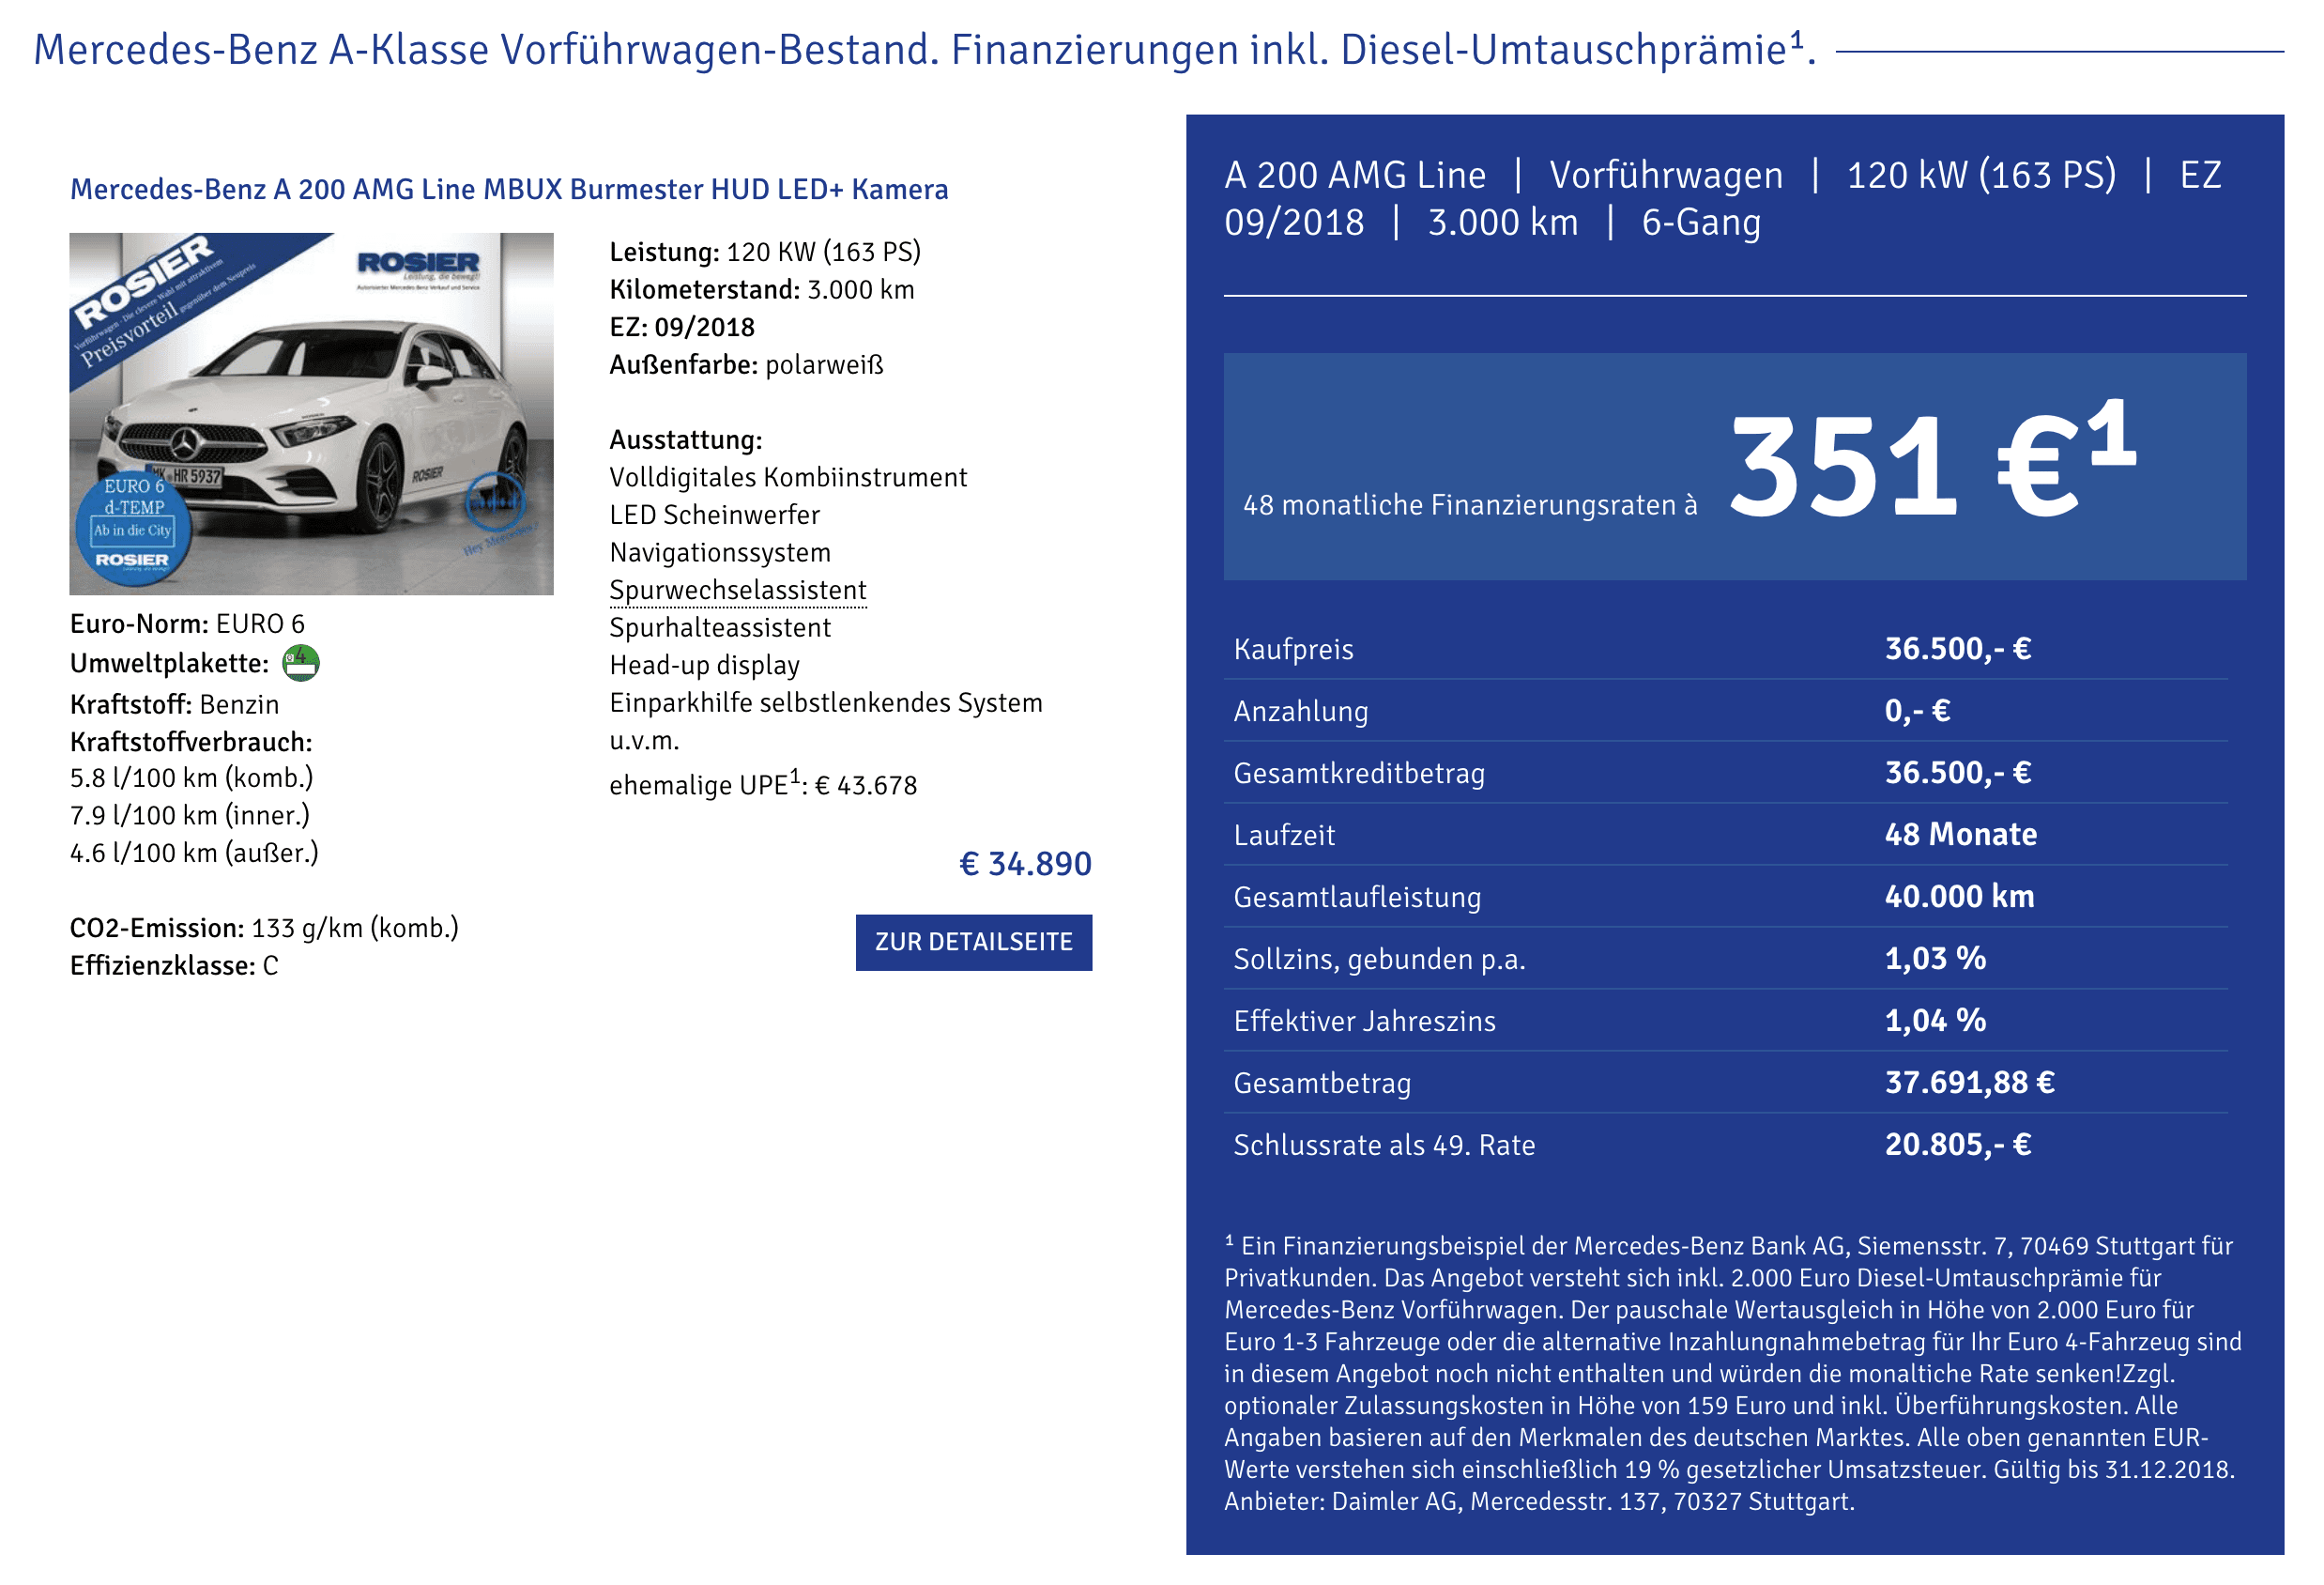
Task: Click the LED Scheinwerfer feature
Action: coord(714,515)
